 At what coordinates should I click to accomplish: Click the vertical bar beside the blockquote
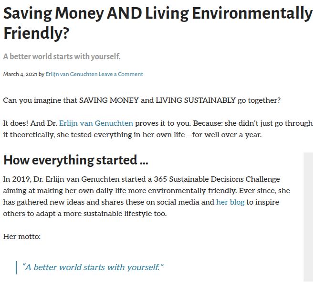(16, 267)
